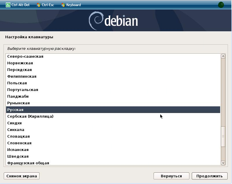Screen dimensions: 232x184
Task: Select the Румынская layout
Action: [x=113, y=103]
